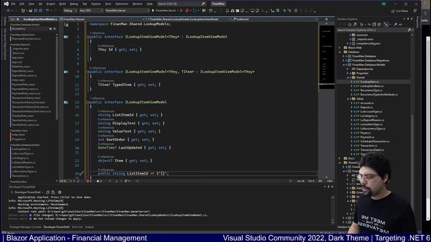Click the terminal Paste icon
This screenshot has height=242, width=431.
[53, 192]
